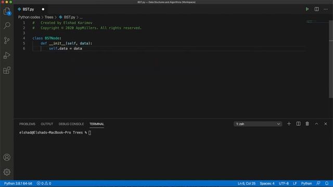Open the Source Control view

7,41
